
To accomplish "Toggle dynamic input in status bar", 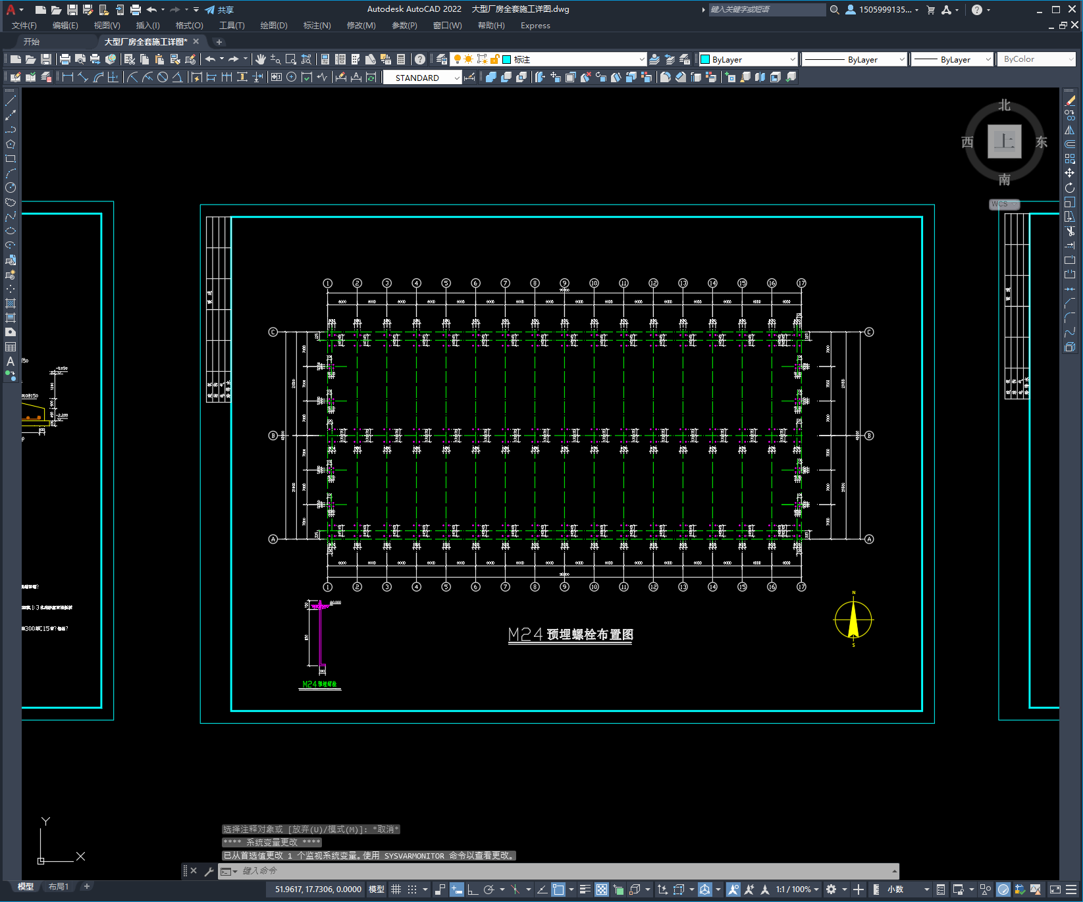I will (457, 889).
